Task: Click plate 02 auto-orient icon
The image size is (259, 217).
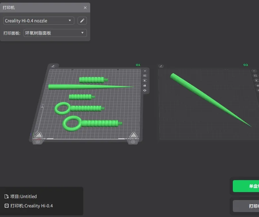Action: [x=255, y=81]
